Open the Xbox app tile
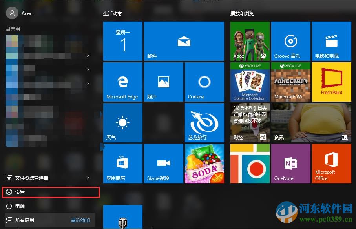The width and height of the screenshot is (356, 229). pyautogui.click(x=250, y=41)
